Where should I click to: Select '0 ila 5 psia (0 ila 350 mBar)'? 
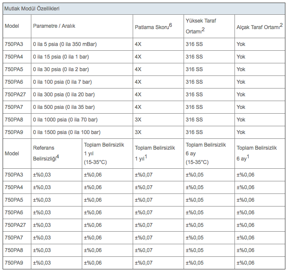[65, 44]
